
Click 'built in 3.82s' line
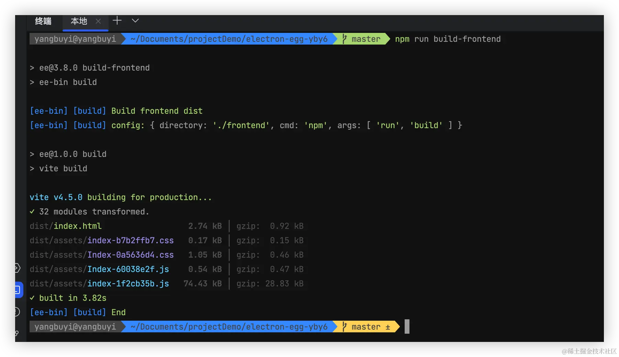tap(68, 298)
